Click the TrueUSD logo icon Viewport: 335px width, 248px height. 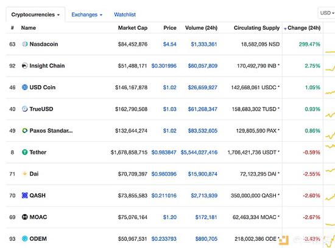pyautogui.click(x=25, y=109)
